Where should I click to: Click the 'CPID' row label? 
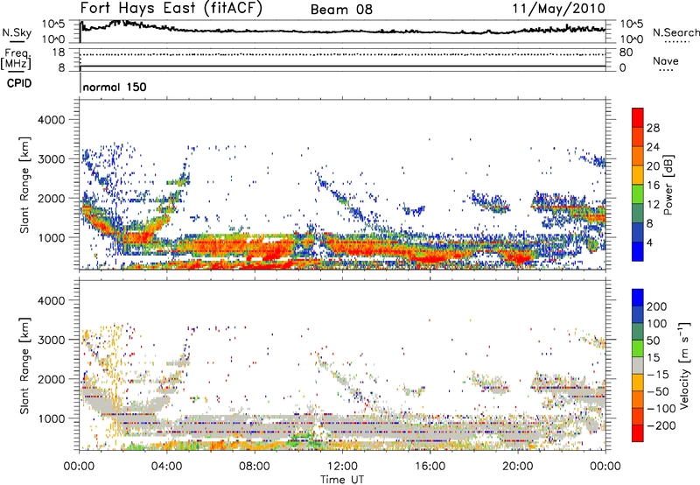coord(19,83)
